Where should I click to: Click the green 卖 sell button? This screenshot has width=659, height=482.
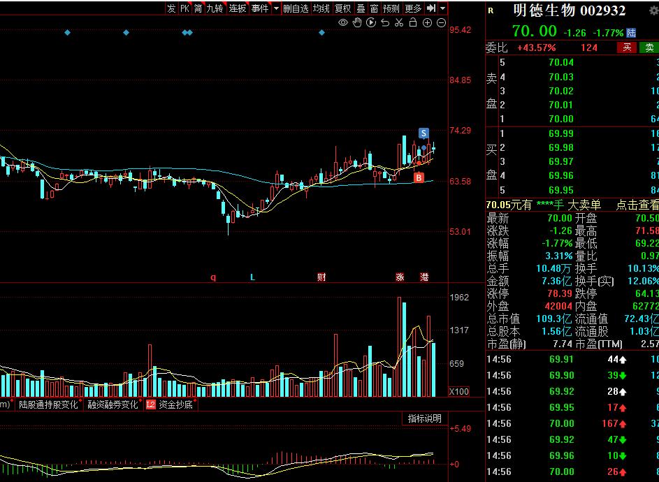click(x=649, y=48)
